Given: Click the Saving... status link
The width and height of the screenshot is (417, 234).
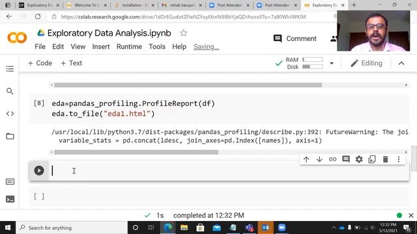Looking at the screenshot, I should coord(207,47).
